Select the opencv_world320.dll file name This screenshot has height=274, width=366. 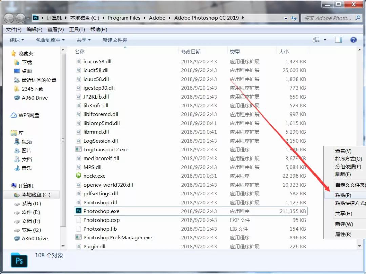click(108, 185)
